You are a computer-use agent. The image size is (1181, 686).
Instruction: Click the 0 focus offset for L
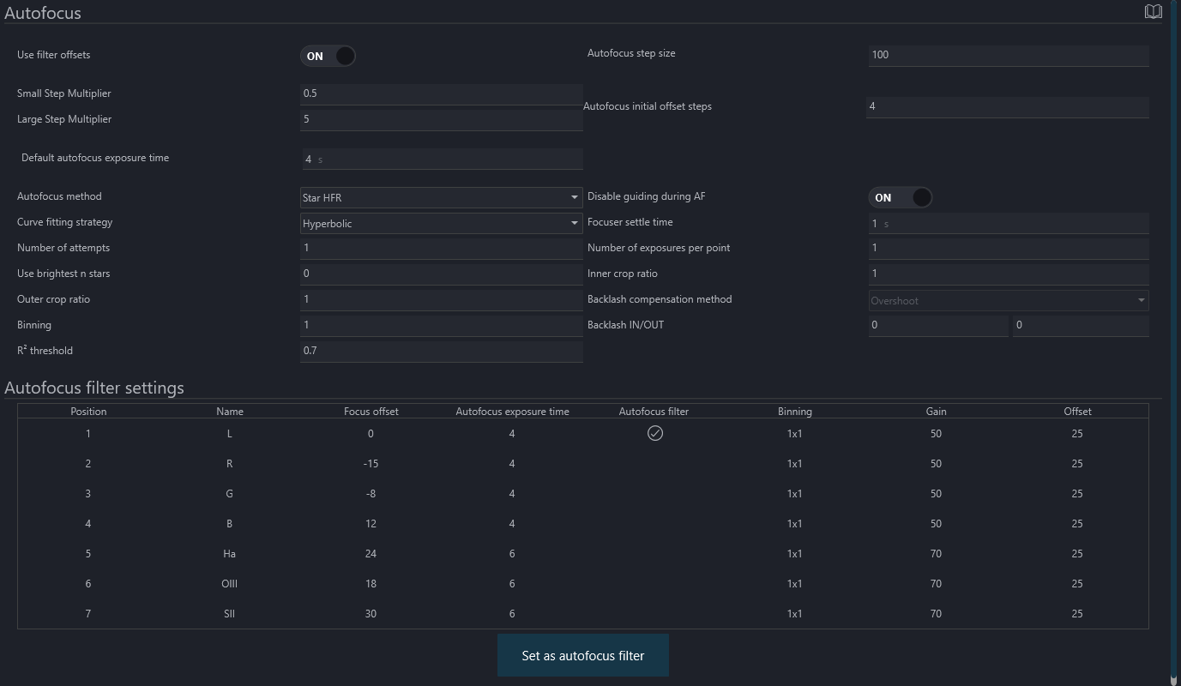pyautogui.click(x=371, y=434)
